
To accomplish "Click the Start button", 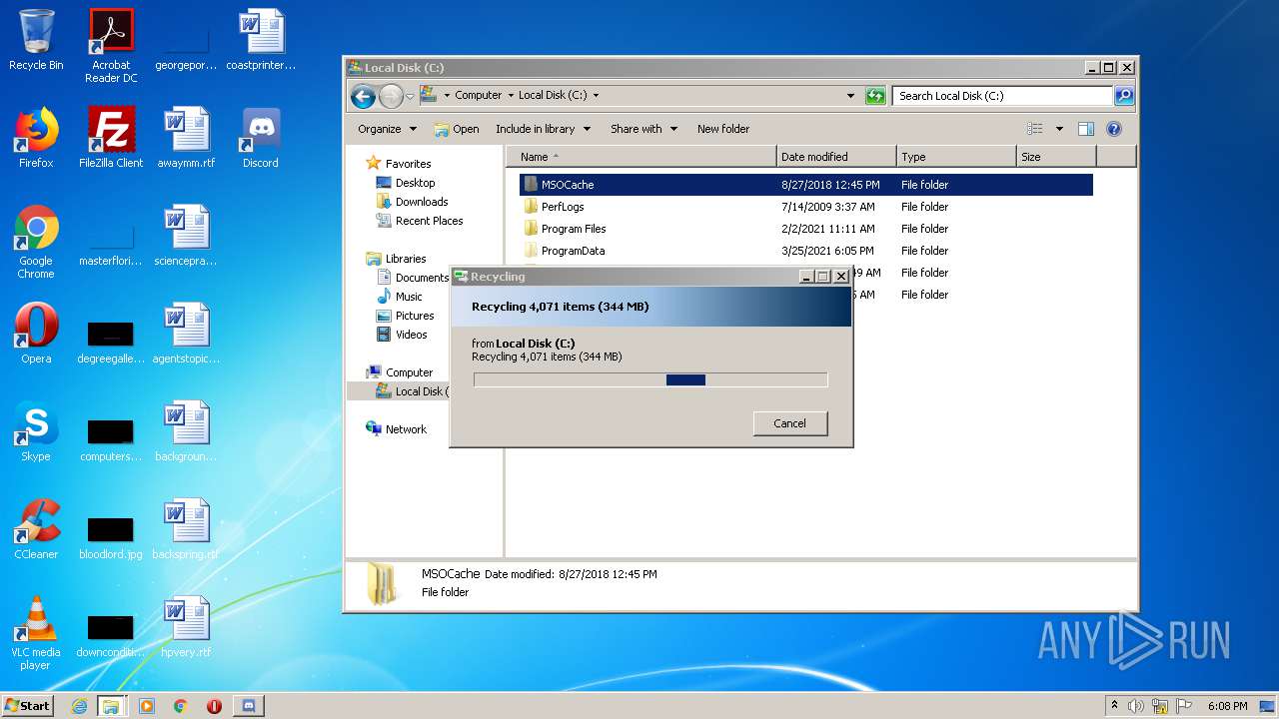I will pos(28,706).
